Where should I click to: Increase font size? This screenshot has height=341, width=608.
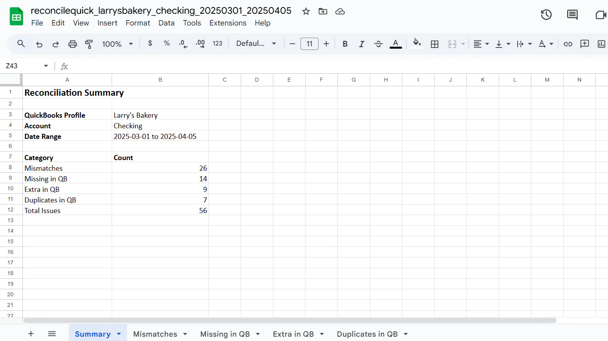click(x=326, y=44)
